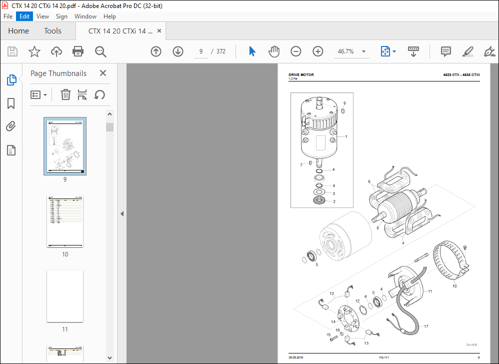Zoom out with minus icon
499x364 pixels.
(296, 51)
